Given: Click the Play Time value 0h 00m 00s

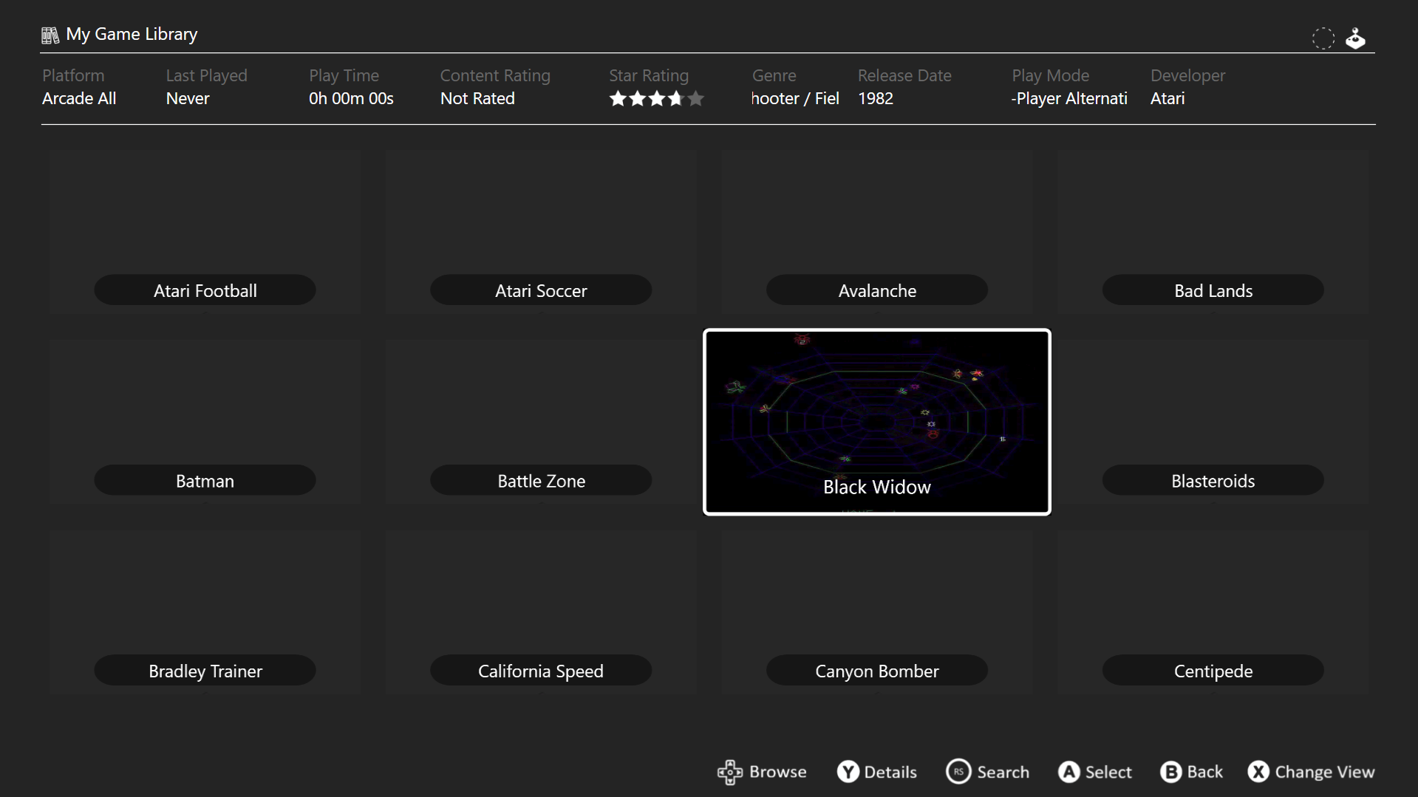Looking at the screenshot, I should (351, 98).
